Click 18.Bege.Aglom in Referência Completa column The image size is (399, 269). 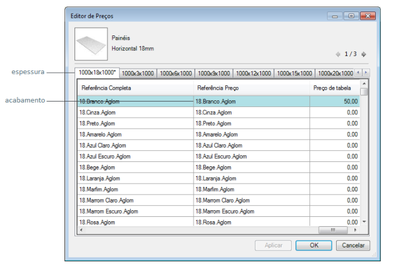(135, 168)
